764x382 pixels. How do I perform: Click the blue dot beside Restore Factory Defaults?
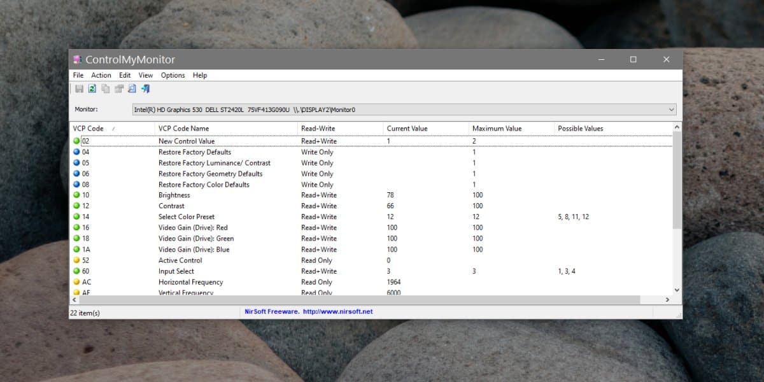75,152
